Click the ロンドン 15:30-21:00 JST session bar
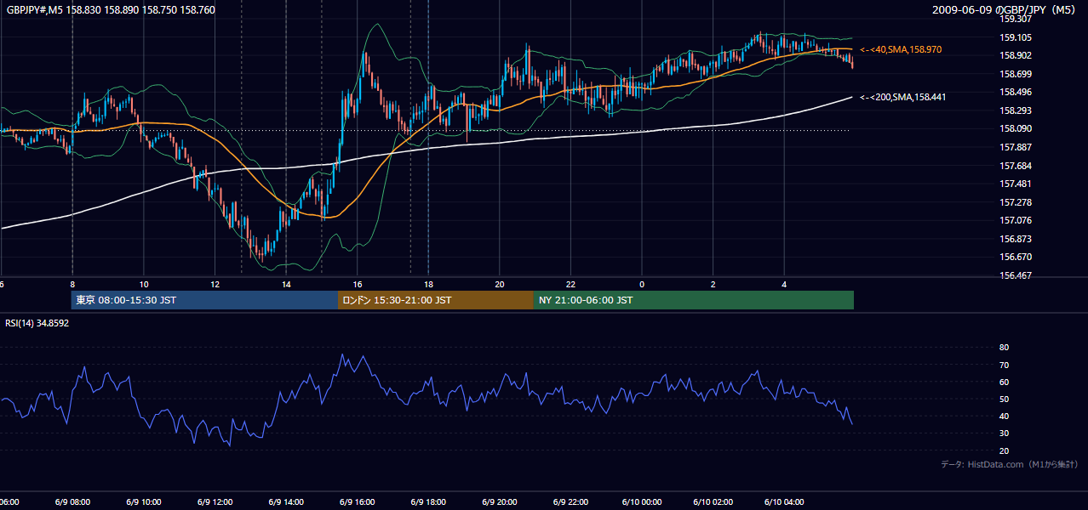 tap(436, 300)
